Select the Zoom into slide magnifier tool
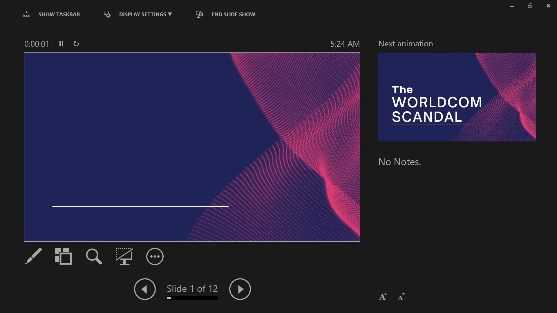 (94, 256)
